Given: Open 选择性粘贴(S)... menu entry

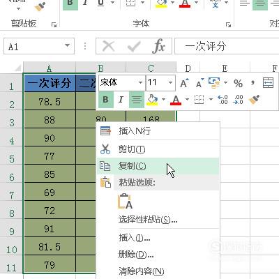Looking at the screenshot, I should [158, 219].
